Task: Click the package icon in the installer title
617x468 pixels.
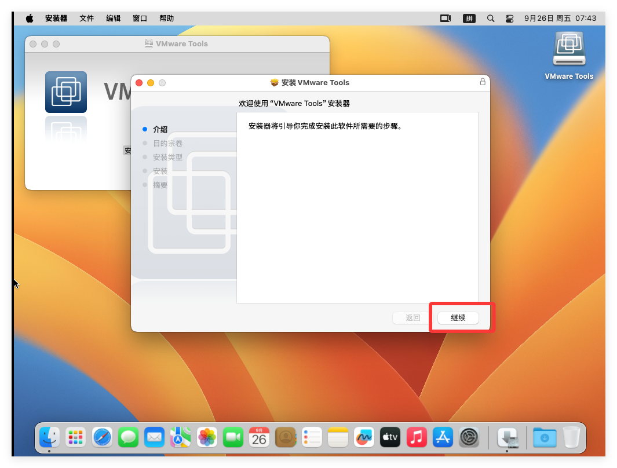Action: [274, 83]
